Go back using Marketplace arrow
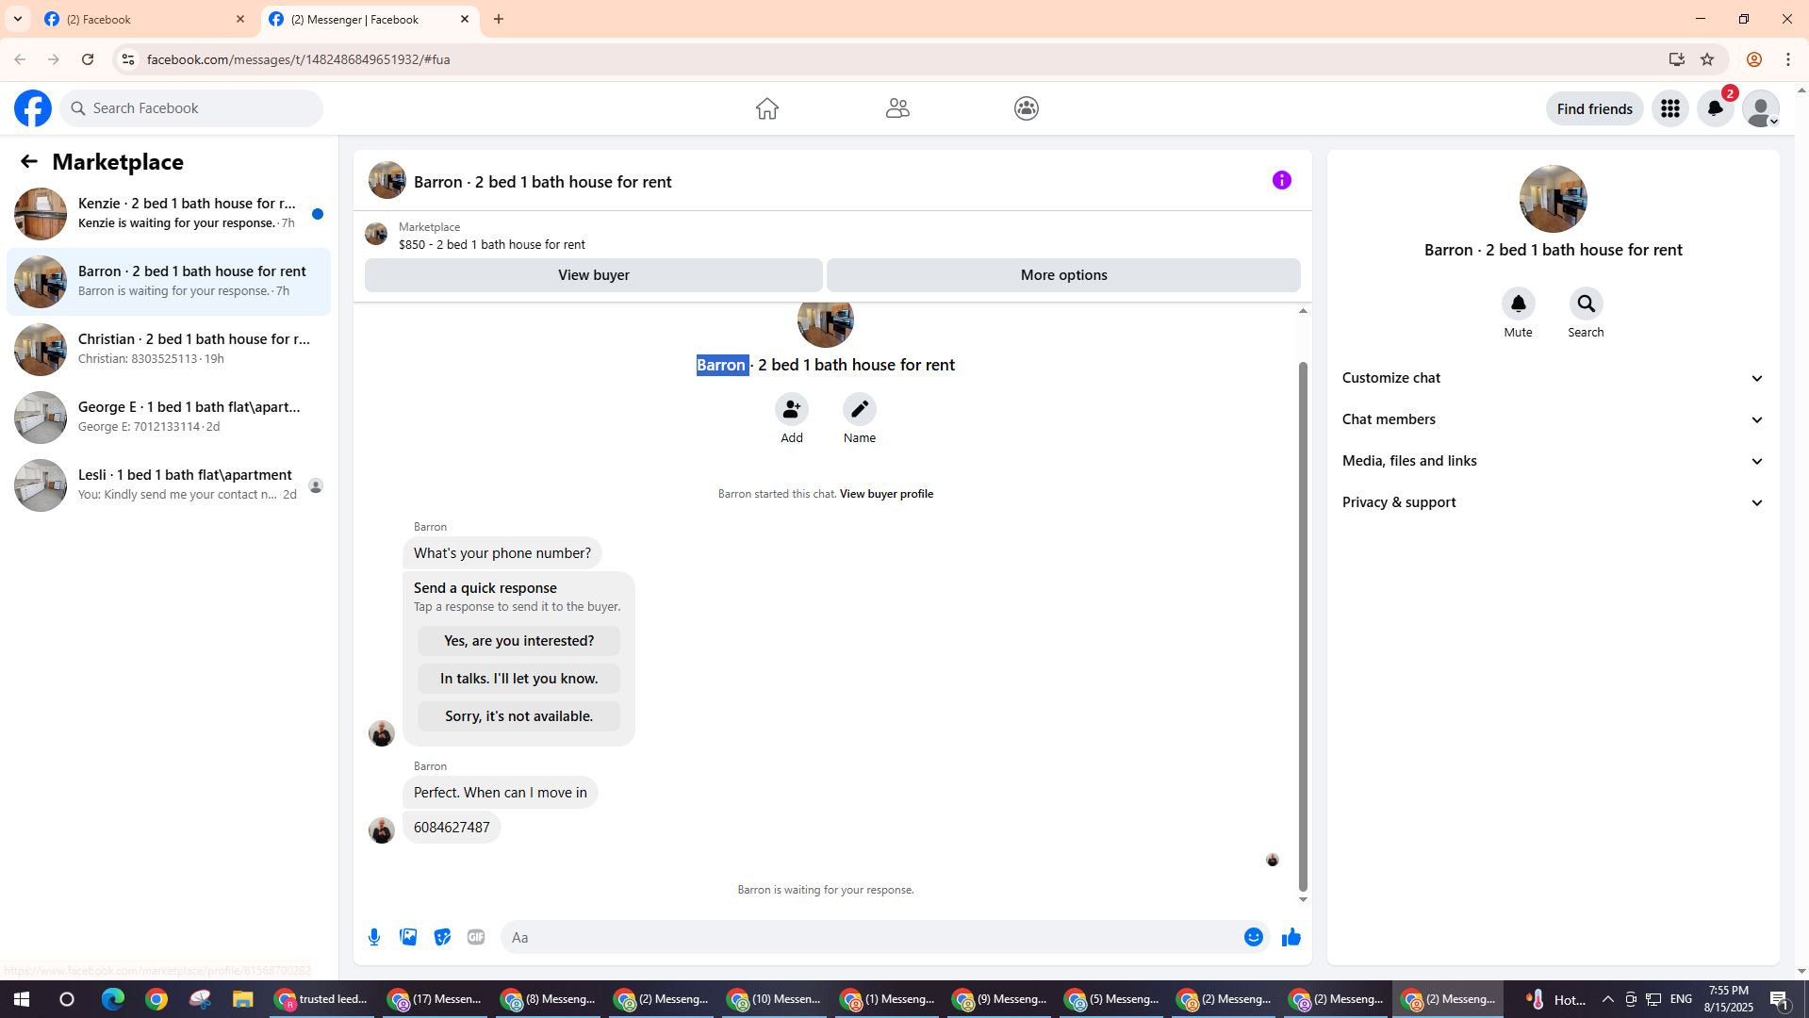The height and width of the screenshot is (1018, 1809). coord(28,162)
